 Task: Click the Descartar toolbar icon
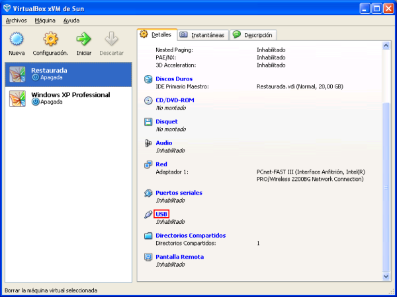tap(111, 40)
